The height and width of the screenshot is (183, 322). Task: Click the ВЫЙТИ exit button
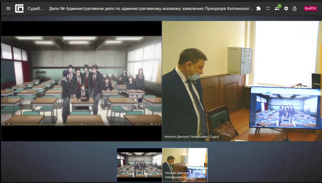pos(310,8)
